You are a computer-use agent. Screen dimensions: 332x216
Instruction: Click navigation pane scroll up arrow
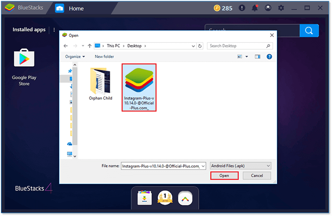(75, 65)
